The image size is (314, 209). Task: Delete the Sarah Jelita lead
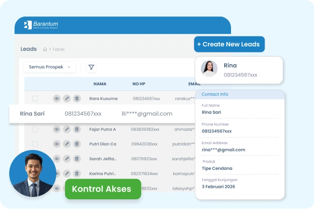(x=77, y=159)
